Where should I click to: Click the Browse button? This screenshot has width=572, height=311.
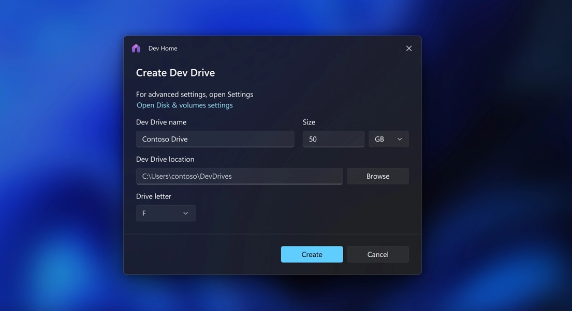tap(377, 176)
